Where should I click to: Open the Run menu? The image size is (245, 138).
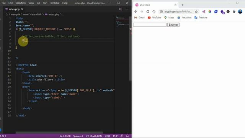[45, 3]
